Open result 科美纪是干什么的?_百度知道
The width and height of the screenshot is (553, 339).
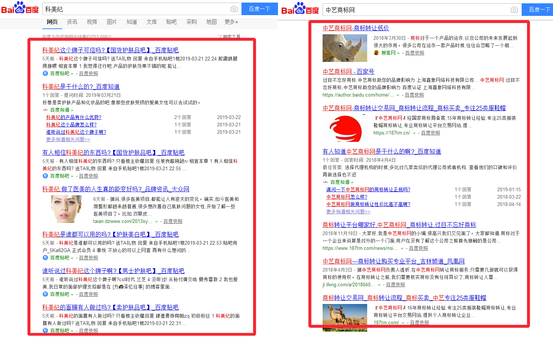tap(81, 87)
